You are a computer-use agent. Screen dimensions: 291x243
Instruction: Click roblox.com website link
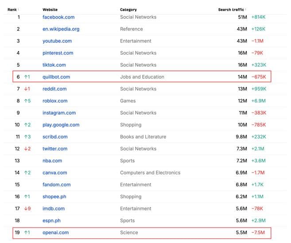(x=55, y=101)
